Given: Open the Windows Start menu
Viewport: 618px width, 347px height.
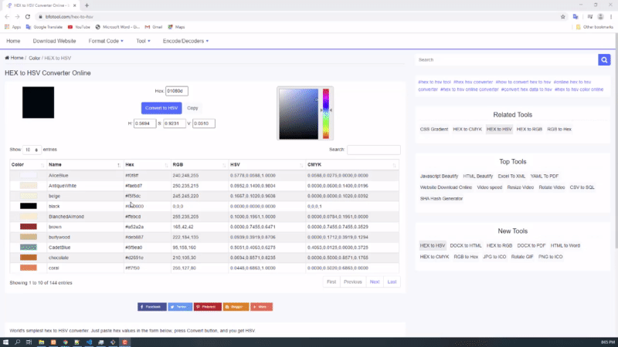Looking at the screenshot, I should point(6,342).
